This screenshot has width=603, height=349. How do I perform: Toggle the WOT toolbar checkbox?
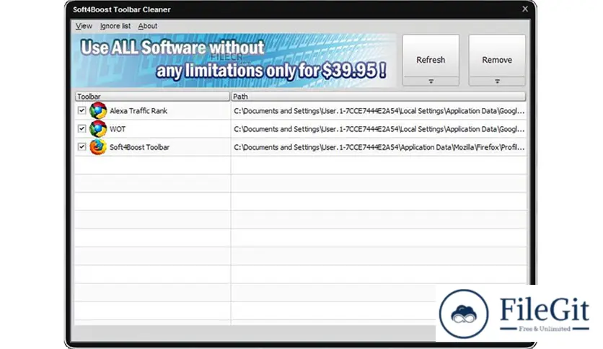coord(82,128)
